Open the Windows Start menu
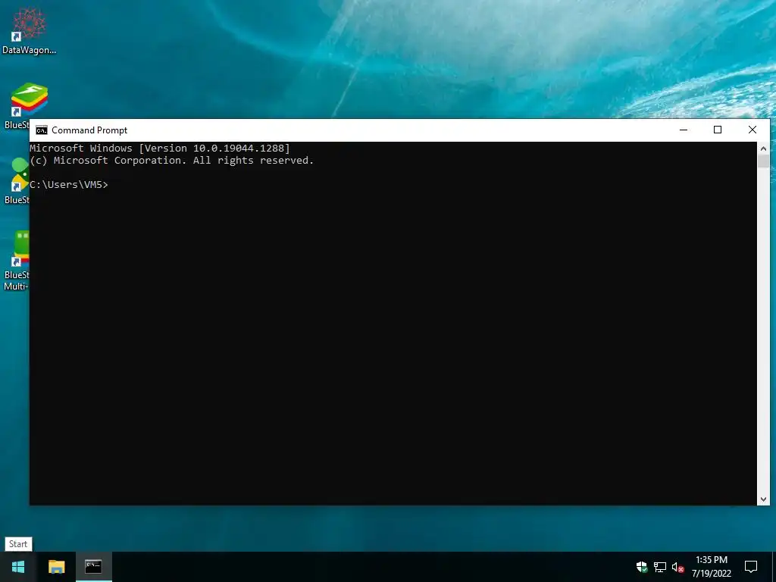This screenshot has width=776, height=582. [18, 567]
